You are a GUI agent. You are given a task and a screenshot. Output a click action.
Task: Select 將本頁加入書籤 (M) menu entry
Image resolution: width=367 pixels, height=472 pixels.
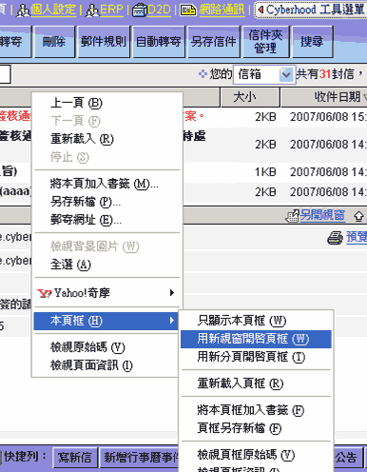[107, 184]
